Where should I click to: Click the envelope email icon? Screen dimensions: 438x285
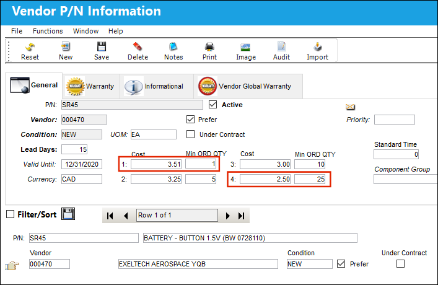(x=350, y=107)
